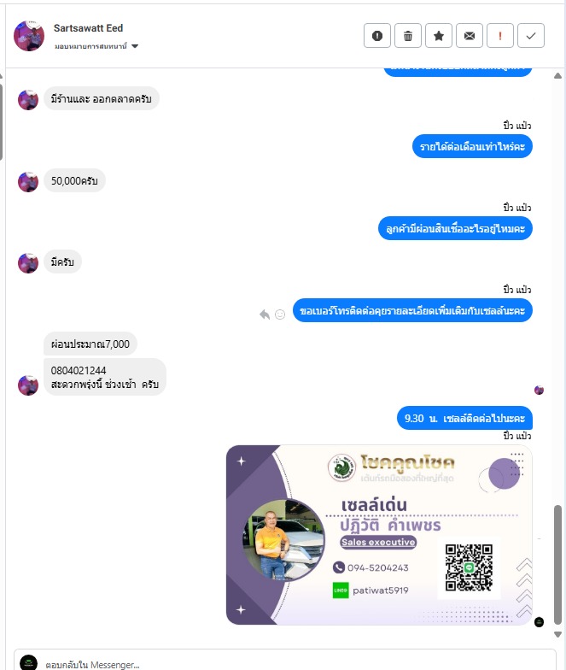
Task: Mark conversation done with checkmark button
Action: click(x=531, y=36)
